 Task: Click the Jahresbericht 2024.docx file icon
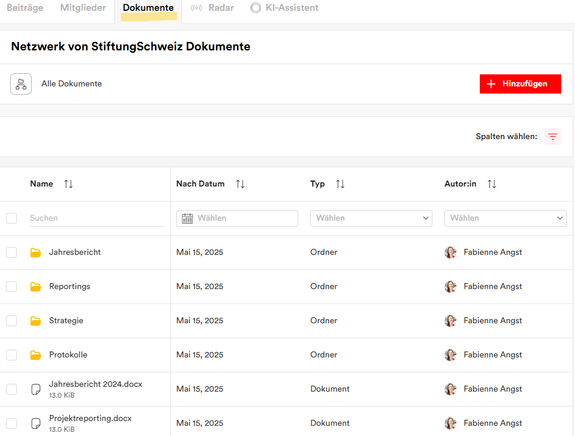click(36, 389)
